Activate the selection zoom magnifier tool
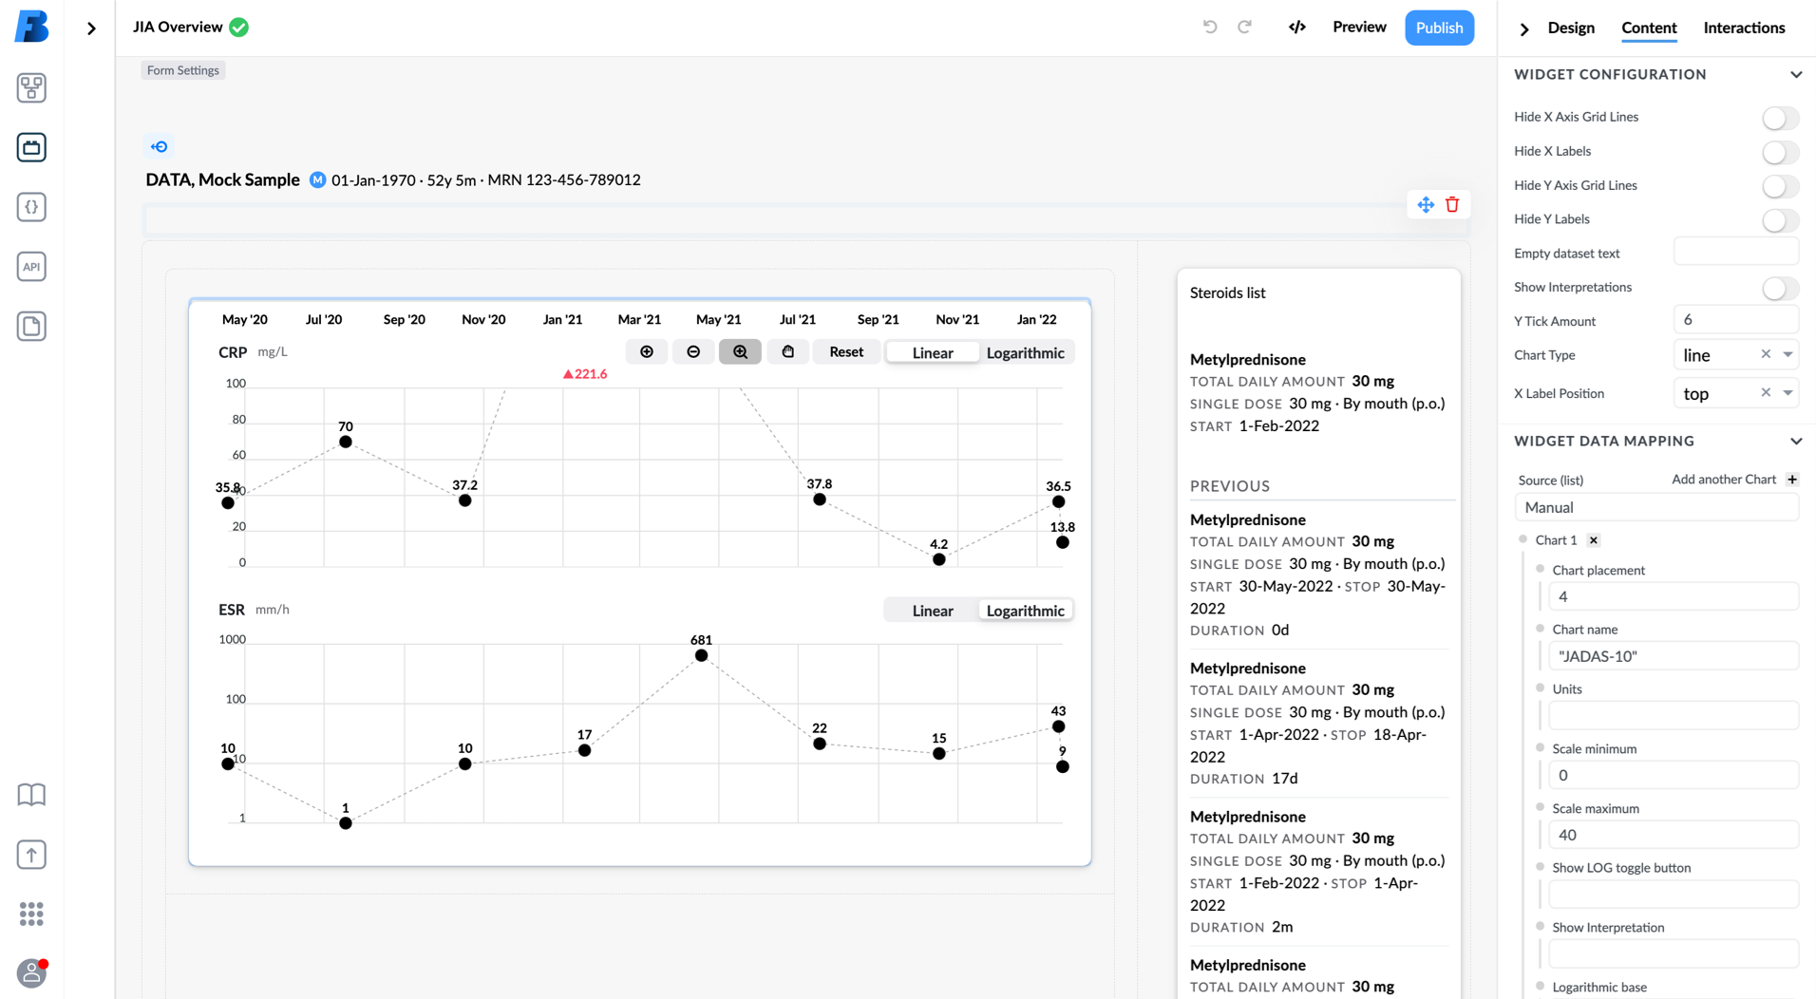 click(x=740, y=352)
